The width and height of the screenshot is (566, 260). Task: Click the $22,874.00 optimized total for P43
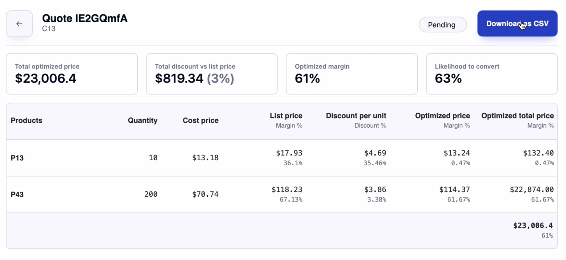pyautogui.click(x=531, y=189)
